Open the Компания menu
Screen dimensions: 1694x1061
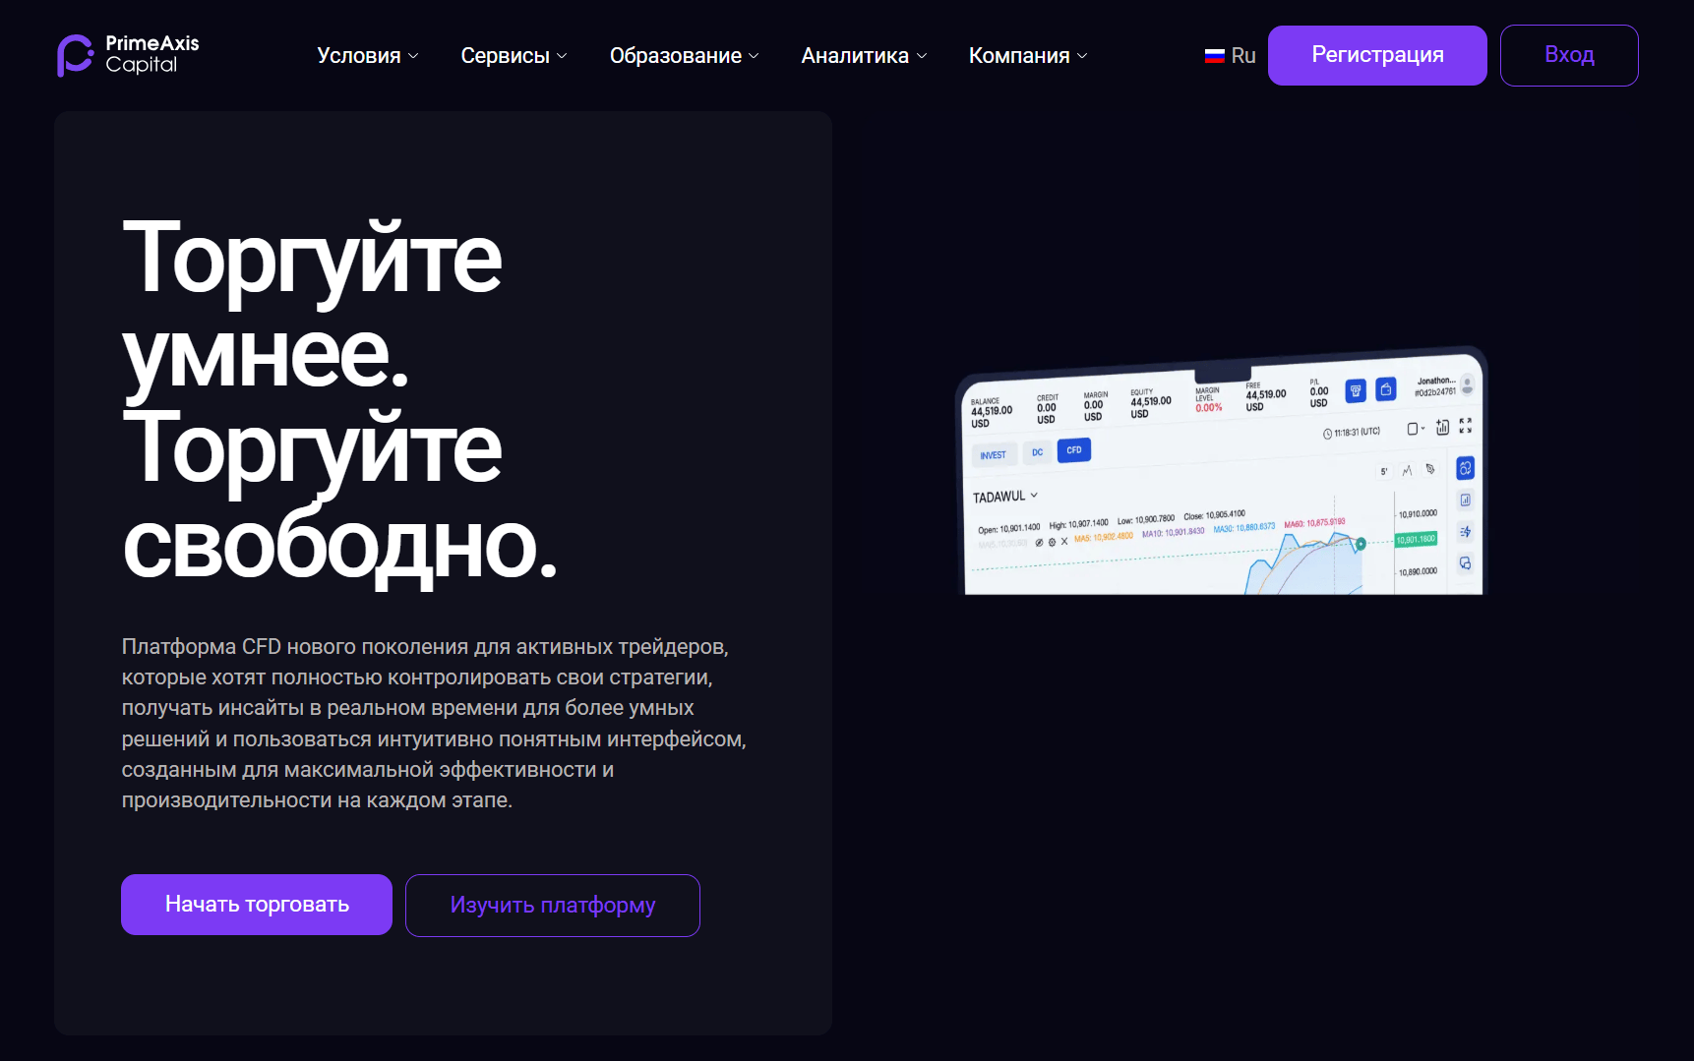[x=1027, y=56]
